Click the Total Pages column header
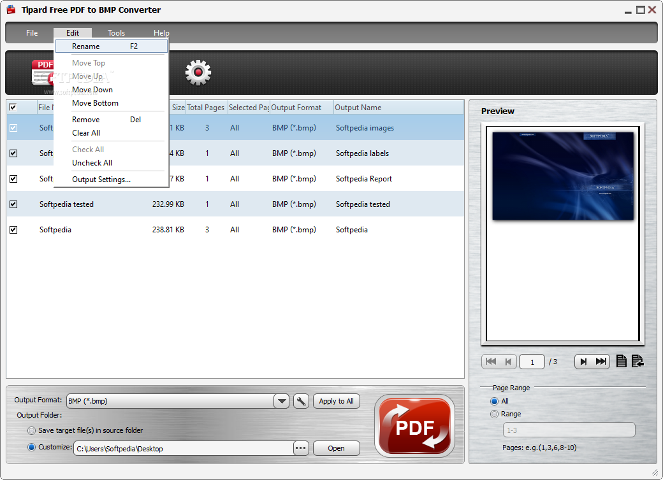The width and height of the screenshot is (663, 480). [207, 107]
